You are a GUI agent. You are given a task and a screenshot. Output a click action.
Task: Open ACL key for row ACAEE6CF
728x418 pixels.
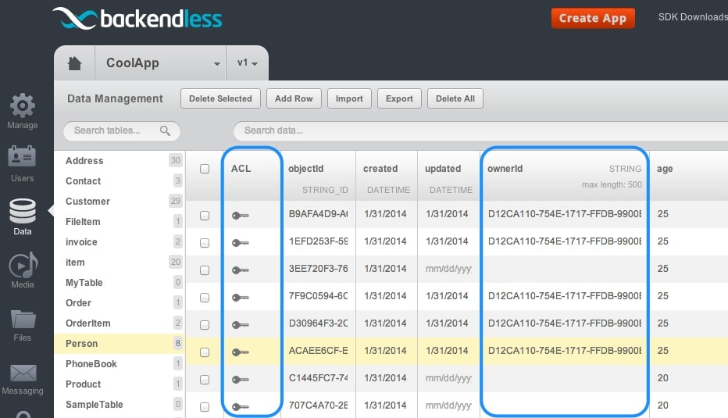[241, 352]
